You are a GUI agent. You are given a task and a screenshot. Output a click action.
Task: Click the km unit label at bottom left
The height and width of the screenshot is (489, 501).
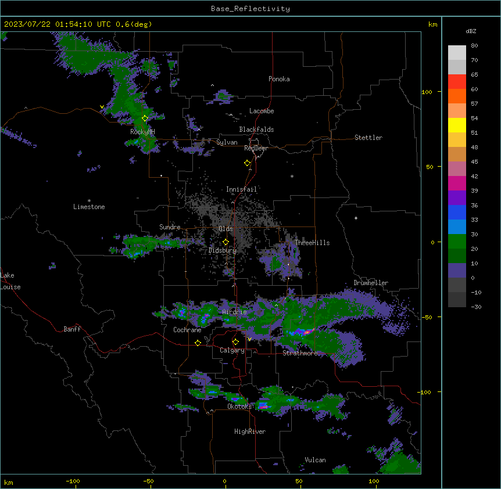point(9,483)
